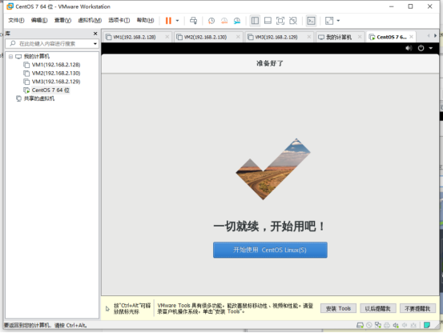Click the guest power icon in top bar
Viewport: 443px width, 333px height.
pos(421,48)
